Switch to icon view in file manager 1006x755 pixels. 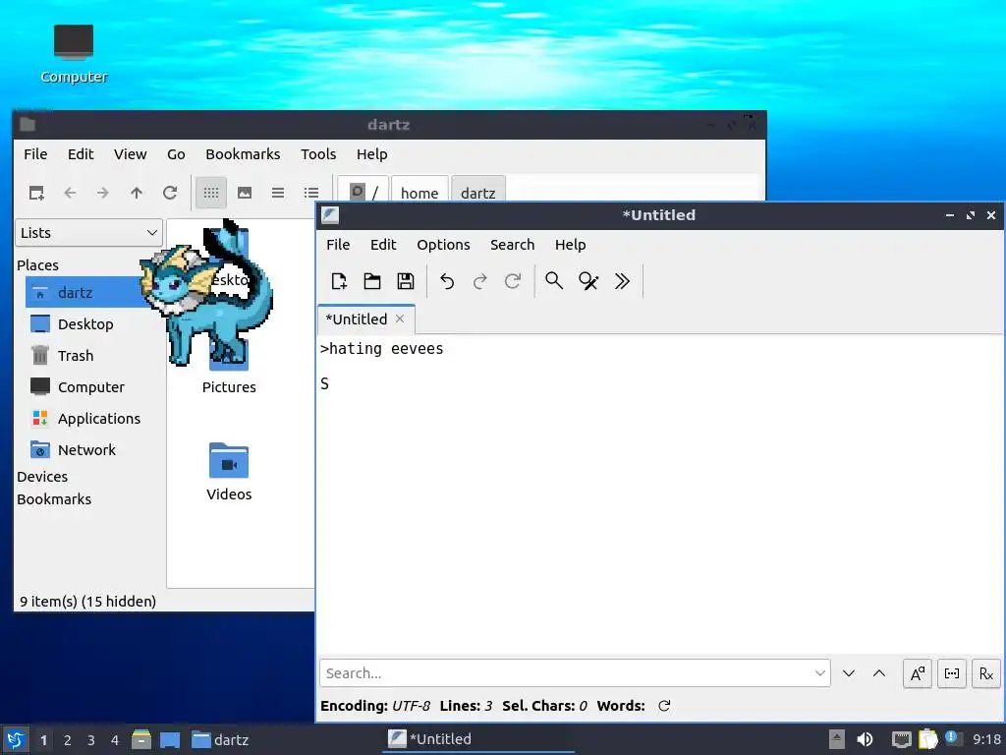pyautogui.click(x=211, y=193)
